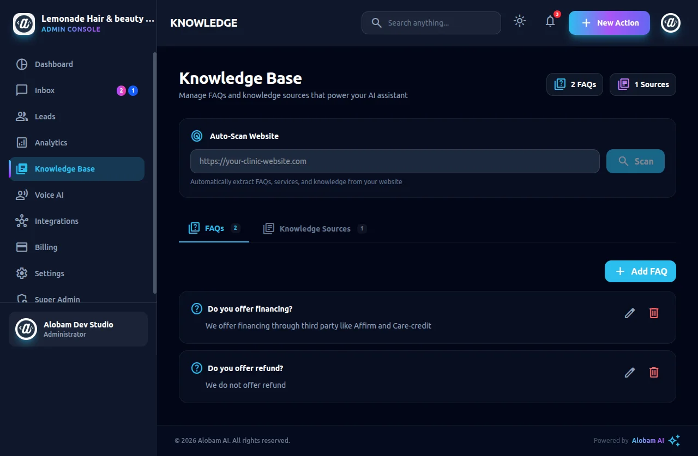Click the Add FAQ button
Screen dimensions: 698x456
[x=640, y=271]
